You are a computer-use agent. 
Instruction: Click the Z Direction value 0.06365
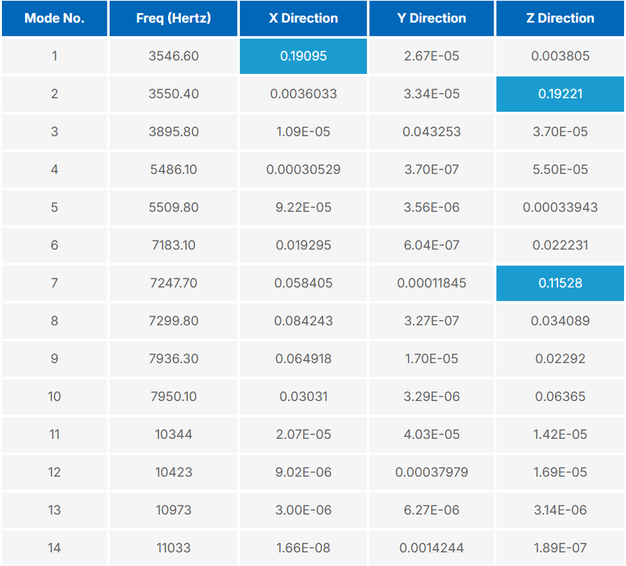coord(560,397)
